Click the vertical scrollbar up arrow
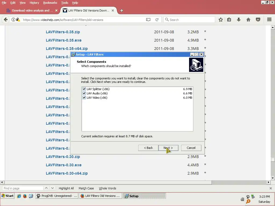This screenshot has width=275, height=206. pyautogui.click(x=273, y=27)
